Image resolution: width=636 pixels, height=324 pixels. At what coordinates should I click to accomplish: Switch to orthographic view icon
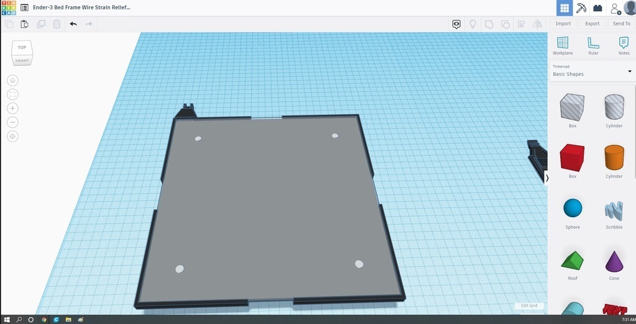12,137
